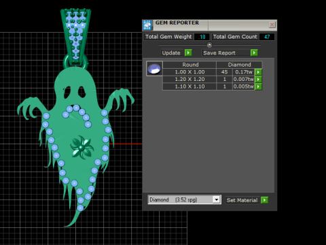Select the Total Gem Weight value .18

tap(202, 37)
